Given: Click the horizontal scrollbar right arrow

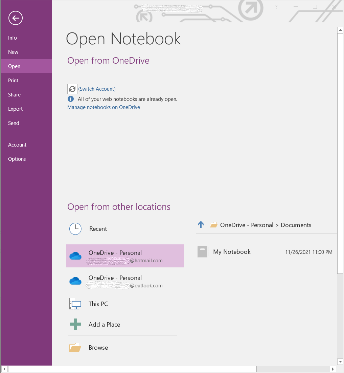Looking at the screenshot, I should [x=333, y=369].
